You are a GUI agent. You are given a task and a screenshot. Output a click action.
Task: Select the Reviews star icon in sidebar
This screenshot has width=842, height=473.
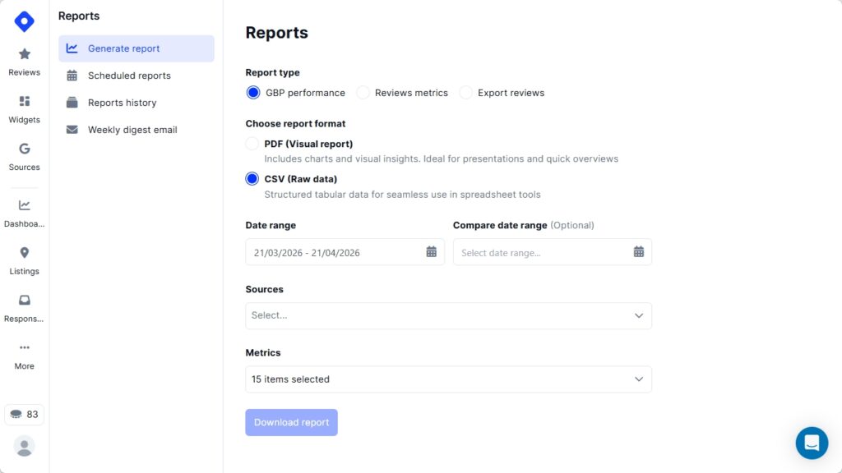coord(24,54)
